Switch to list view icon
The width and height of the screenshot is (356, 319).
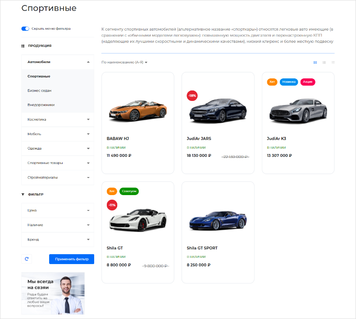coord(324,62)
